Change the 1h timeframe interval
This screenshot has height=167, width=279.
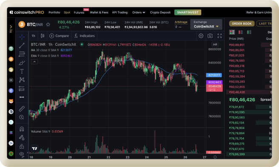[34, 36]
